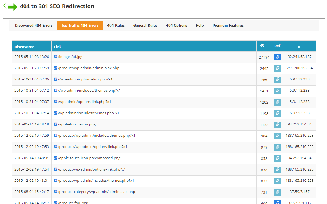Click the eye views column header icon
327x204 pixels.
(262, 46)
